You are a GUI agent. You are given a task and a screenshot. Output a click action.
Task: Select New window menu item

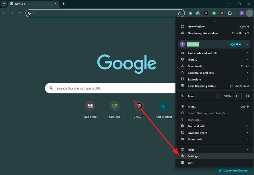pos(215,27)
